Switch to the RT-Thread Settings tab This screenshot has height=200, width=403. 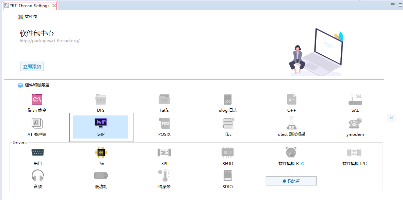pyautogui.click(x=30, y=5)
